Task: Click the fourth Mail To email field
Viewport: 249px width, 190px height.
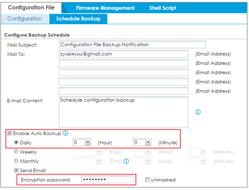Action: coord(124,82)
